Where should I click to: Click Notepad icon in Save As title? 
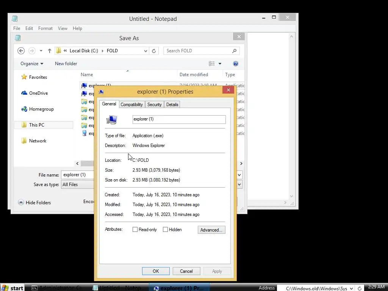point(17,38)
